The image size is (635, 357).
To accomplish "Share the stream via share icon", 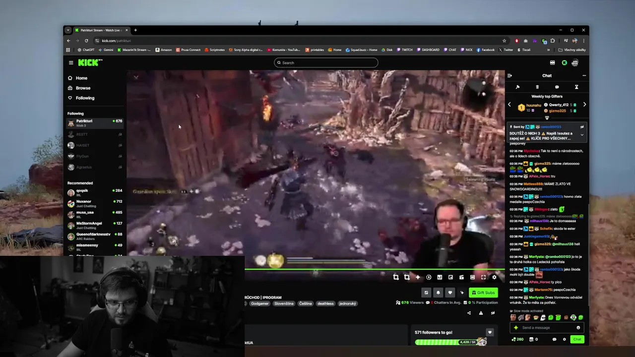I will point(469,313).
